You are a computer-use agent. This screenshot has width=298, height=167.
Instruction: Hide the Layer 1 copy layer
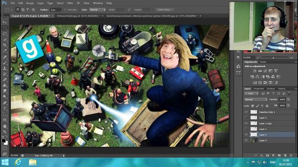click(246, 123)
